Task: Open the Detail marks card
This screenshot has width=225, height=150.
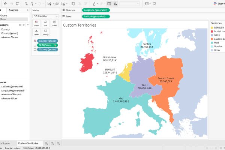Action: [x=36, y=32]
